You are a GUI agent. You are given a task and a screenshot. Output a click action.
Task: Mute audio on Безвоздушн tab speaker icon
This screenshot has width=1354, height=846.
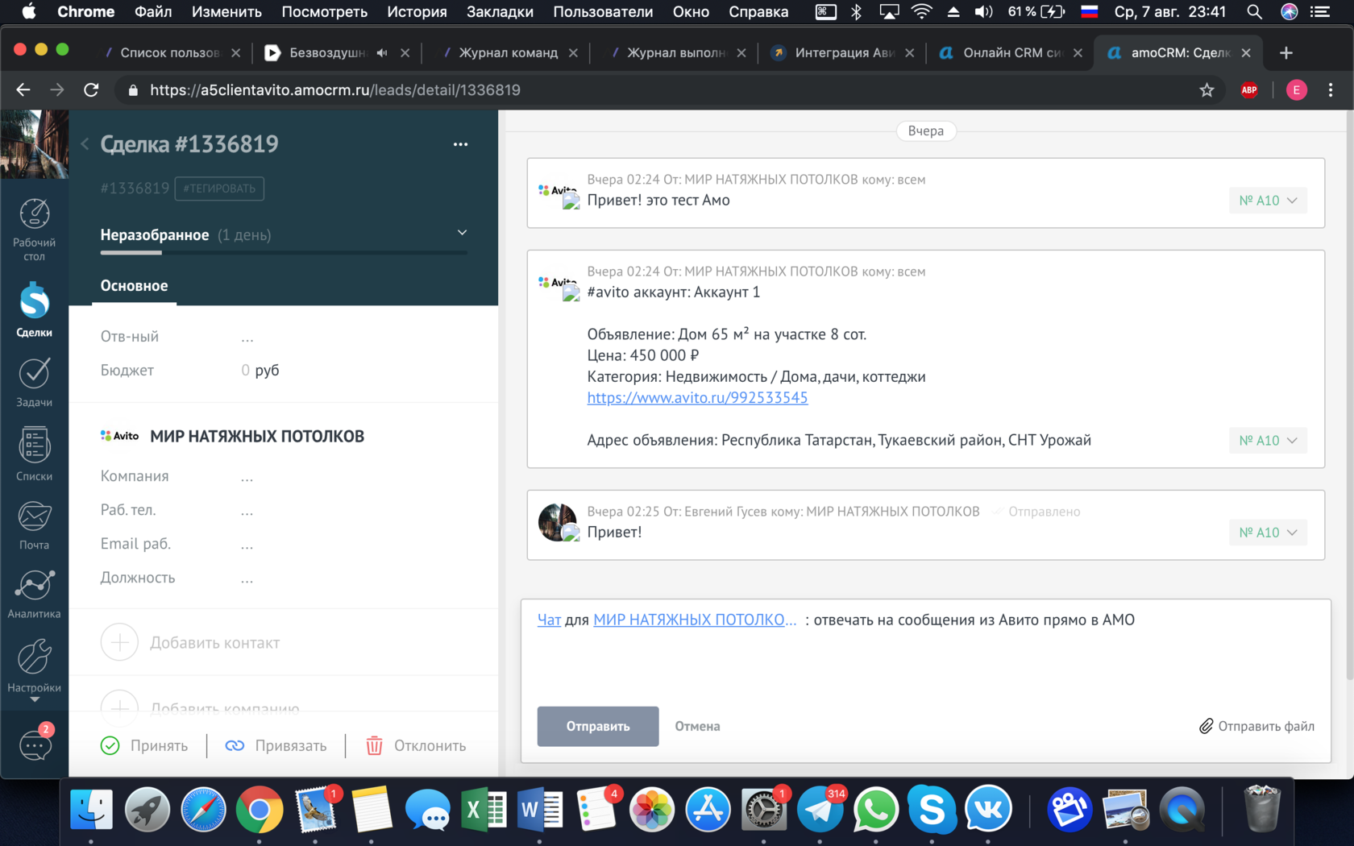[x=382, y=52]
